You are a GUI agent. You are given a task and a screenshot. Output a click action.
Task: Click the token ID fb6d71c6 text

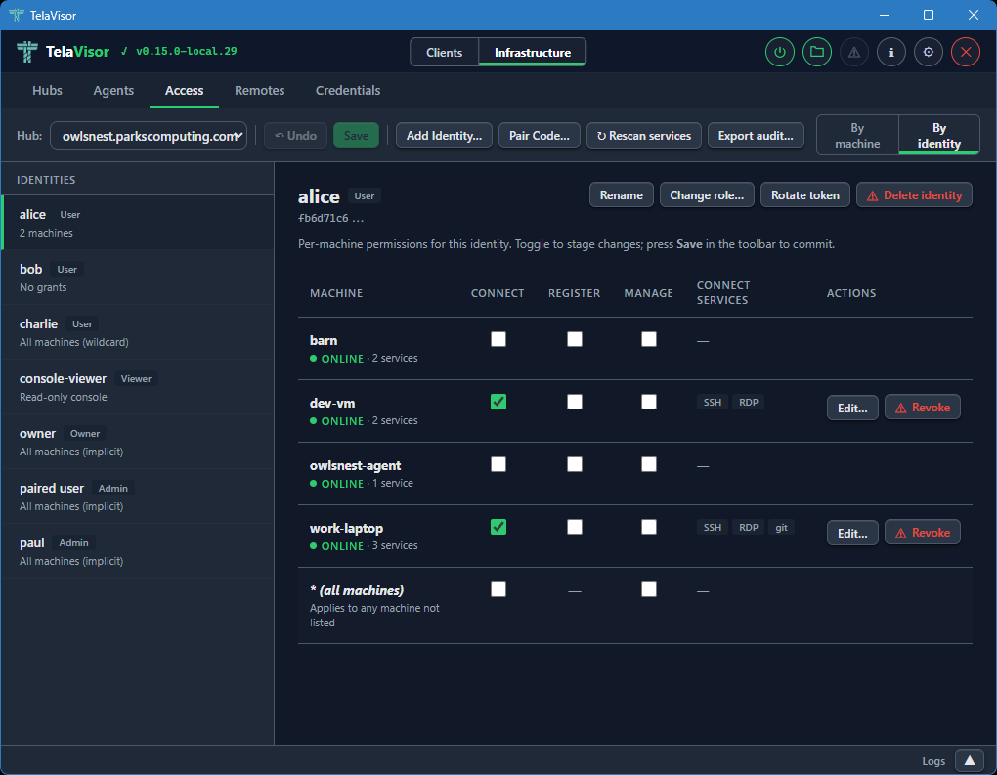coord(330,218)
